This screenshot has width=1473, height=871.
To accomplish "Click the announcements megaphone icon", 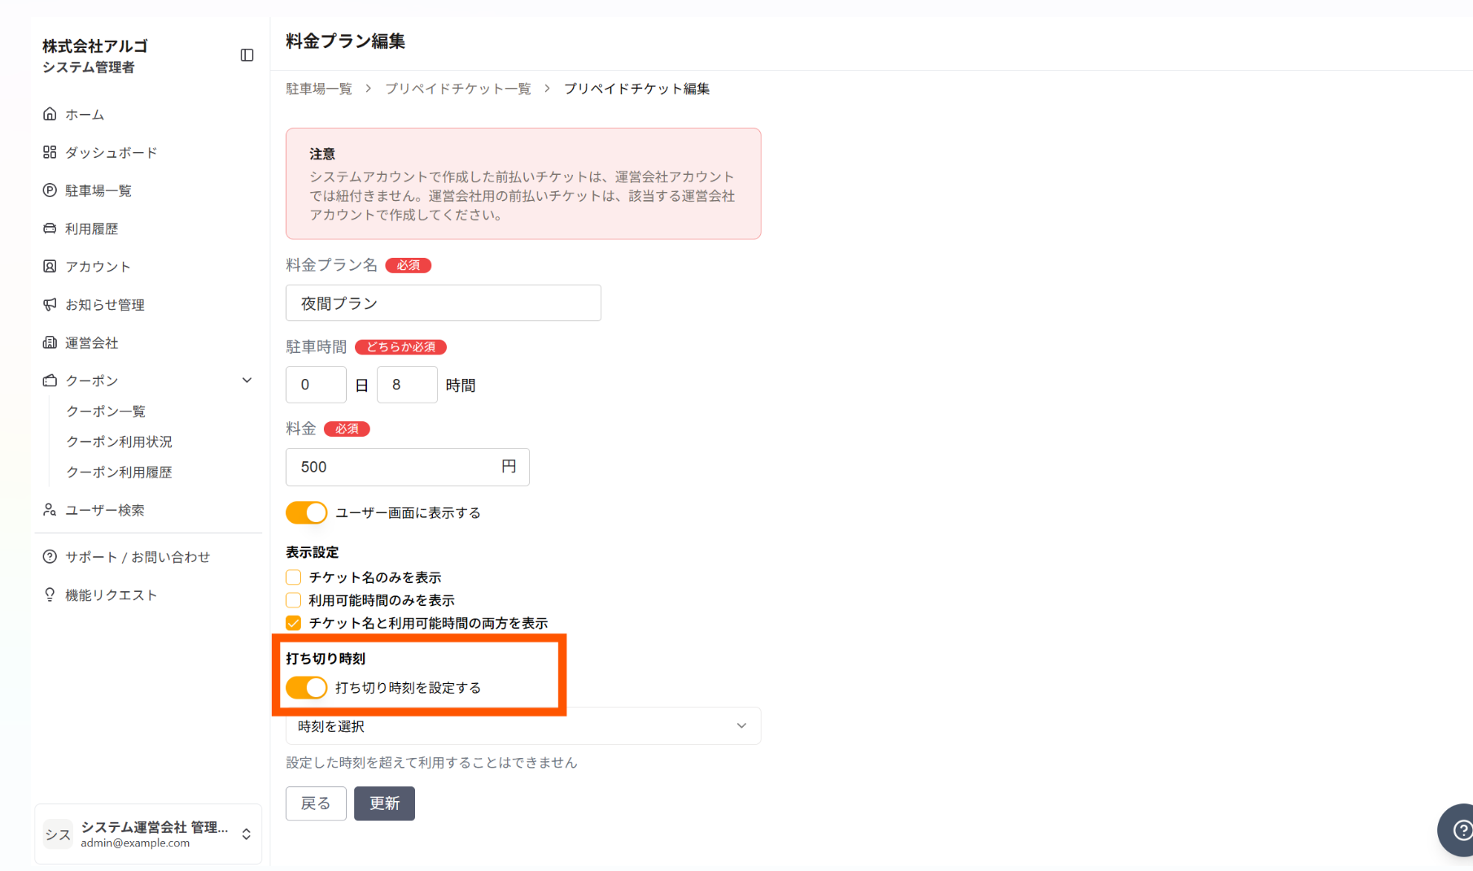I will tap(50, 304).
